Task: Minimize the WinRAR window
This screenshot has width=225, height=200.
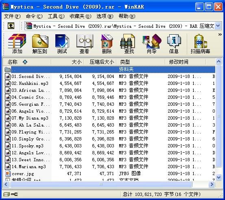Action: point(199,7)
